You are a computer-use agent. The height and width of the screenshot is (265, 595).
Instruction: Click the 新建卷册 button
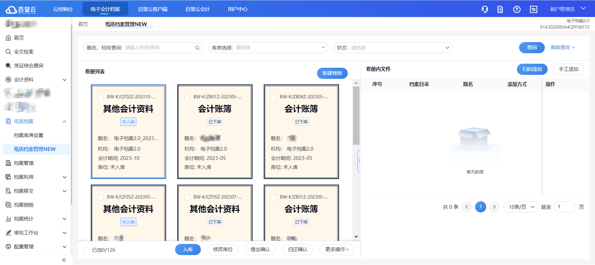(332, 73)
